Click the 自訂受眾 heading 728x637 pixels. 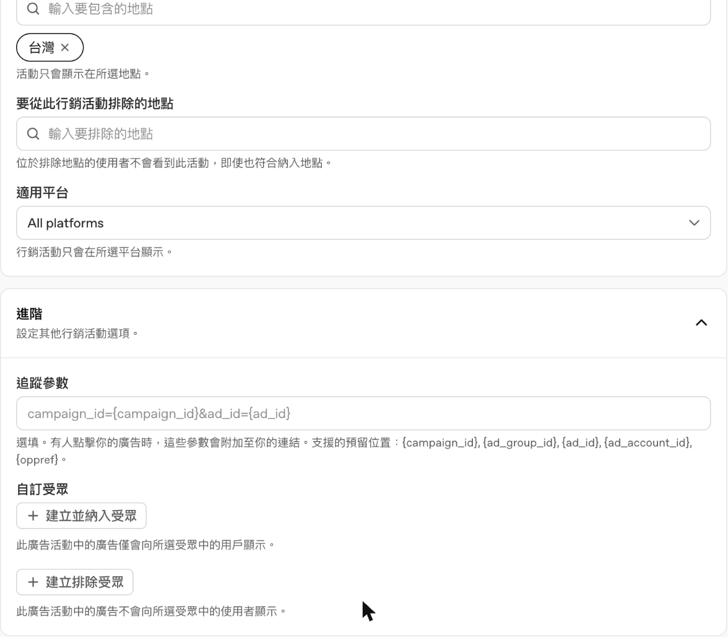(x=42, y=490)
